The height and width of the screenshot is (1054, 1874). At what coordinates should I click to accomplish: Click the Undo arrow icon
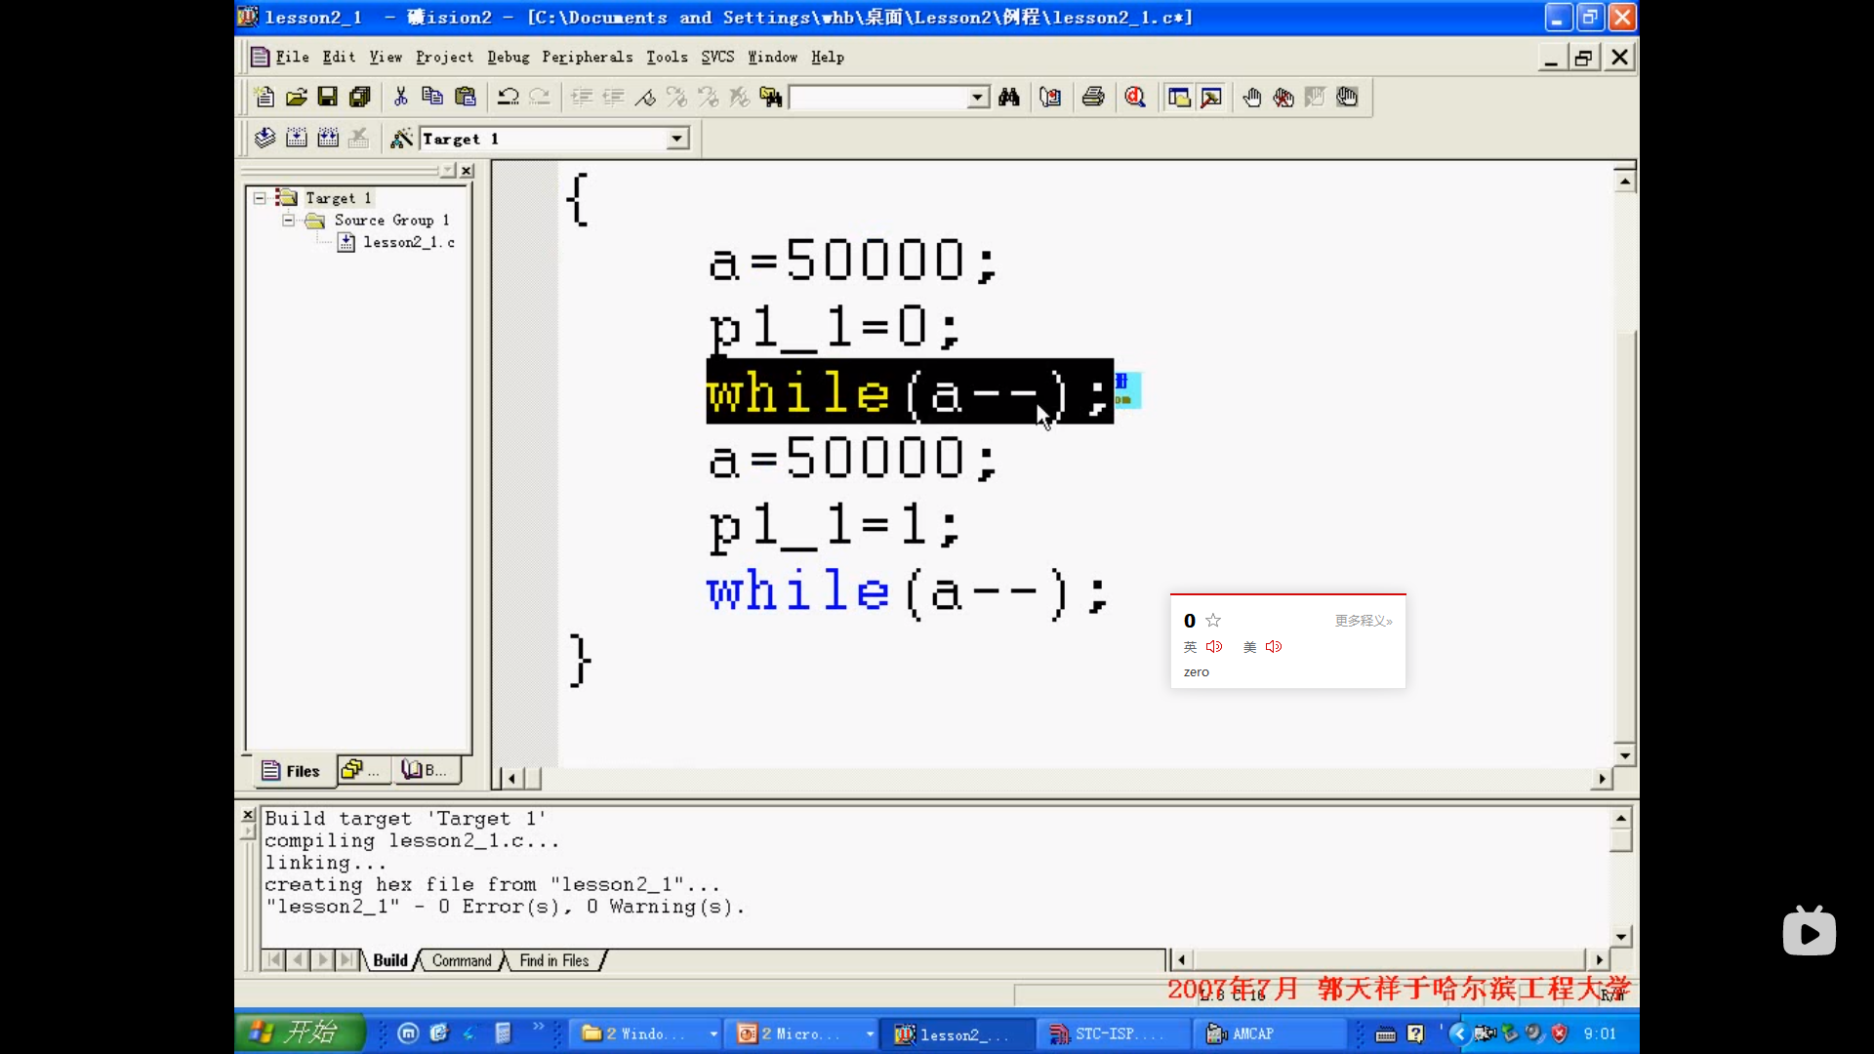pos(508,97)
